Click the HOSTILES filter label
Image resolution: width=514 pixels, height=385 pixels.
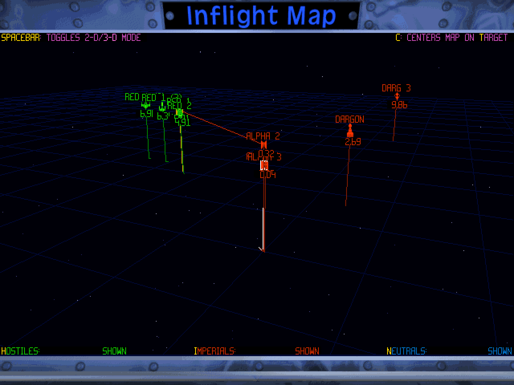click(x=20, y=351)
